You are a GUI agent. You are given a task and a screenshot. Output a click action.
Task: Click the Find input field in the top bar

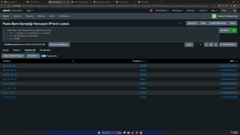(x=227, y=10)
